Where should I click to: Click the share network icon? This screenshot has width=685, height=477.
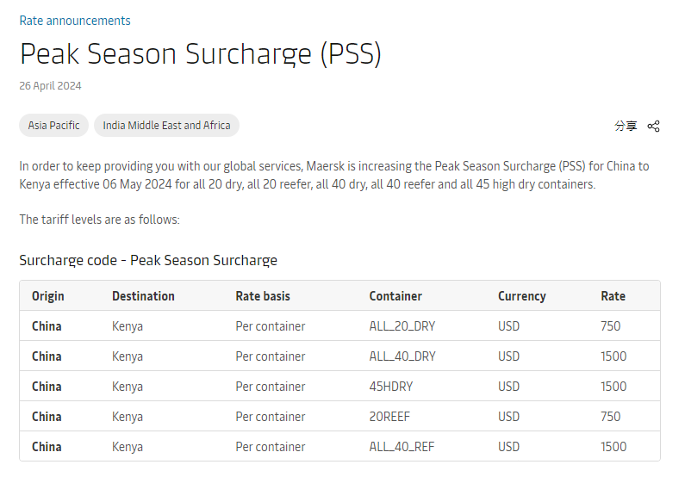coord(653,126)
